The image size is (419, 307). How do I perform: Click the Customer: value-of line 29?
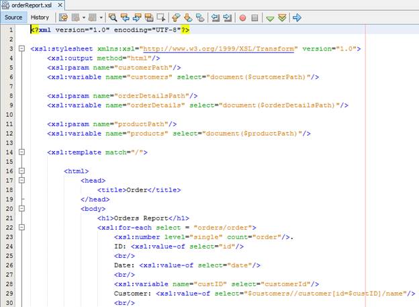tap(265, 294)
